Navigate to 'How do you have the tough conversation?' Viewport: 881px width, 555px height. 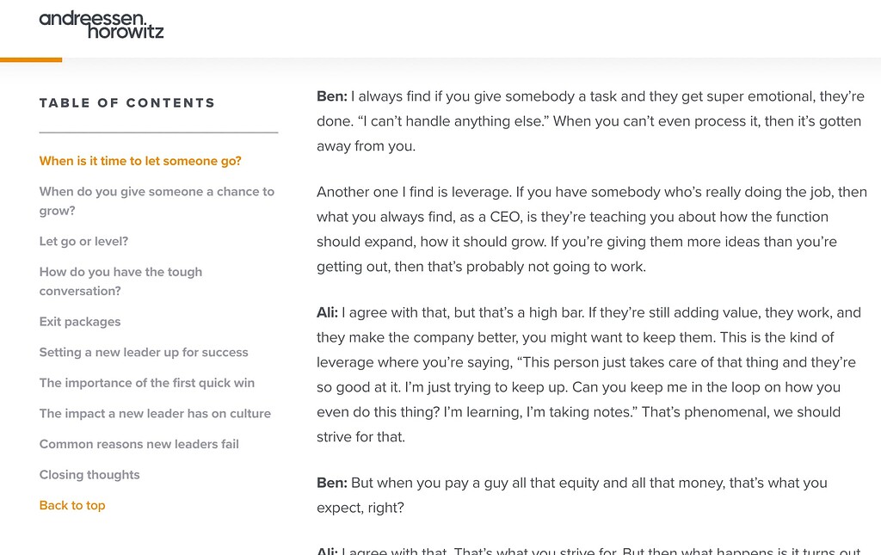120,281
